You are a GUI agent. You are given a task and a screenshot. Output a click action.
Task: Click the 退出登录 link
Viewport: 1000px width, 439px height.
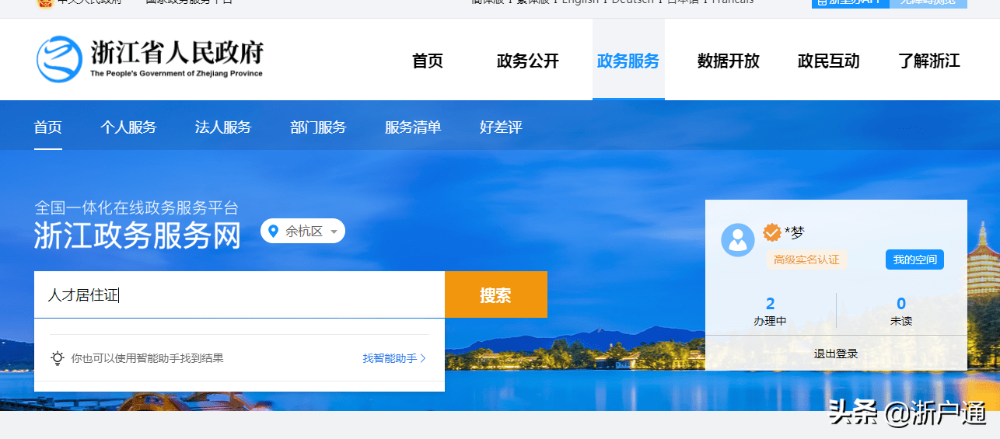pos(836,354)
